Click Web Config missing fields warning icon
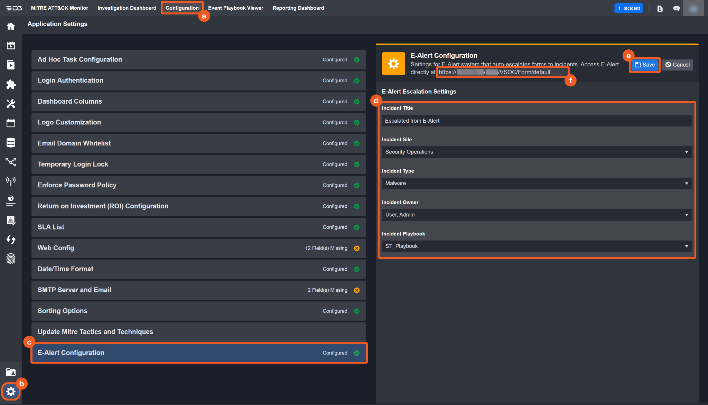Screen dimensions: 708x405 tap(357, 248)
